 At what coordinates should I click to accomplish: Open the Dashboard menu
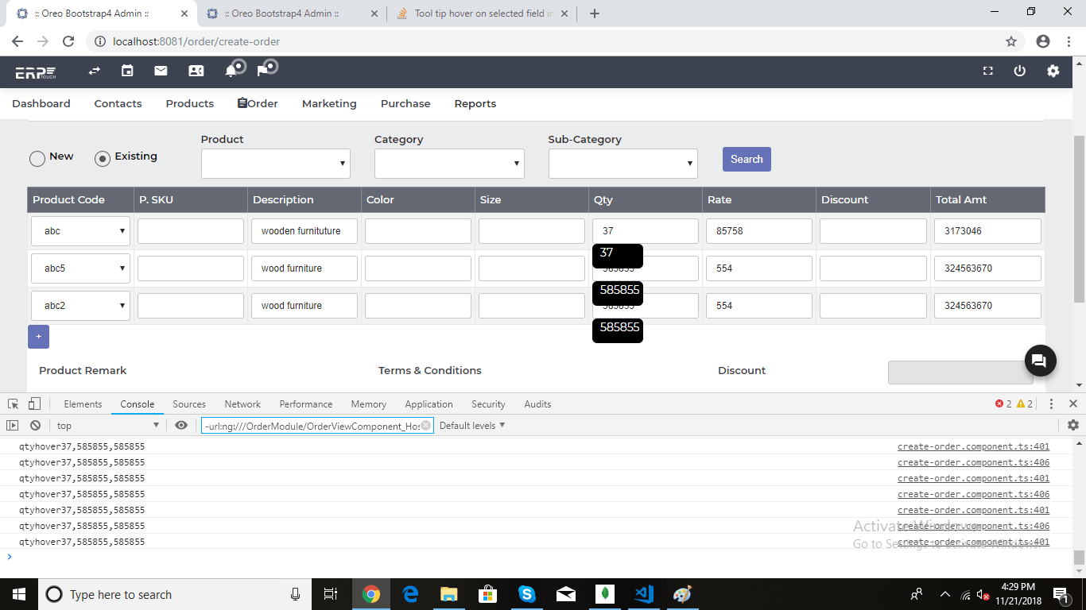41,104
